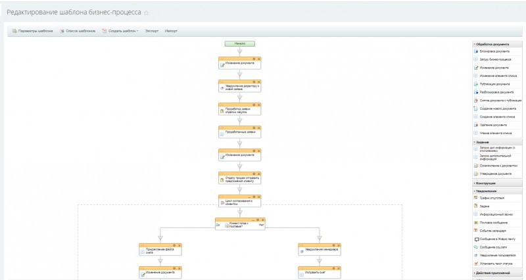Open Параметры шаблона in the toolbar
The height and width of the screenshot is (280, 526).
[33, 31]
